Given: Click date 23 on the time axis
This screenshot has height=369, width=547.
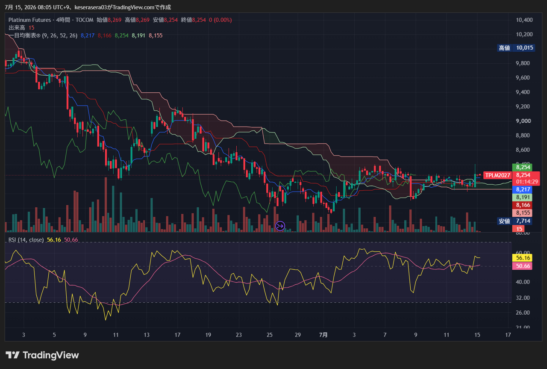Looking at the screenshot, I should (x=239, y=335).
